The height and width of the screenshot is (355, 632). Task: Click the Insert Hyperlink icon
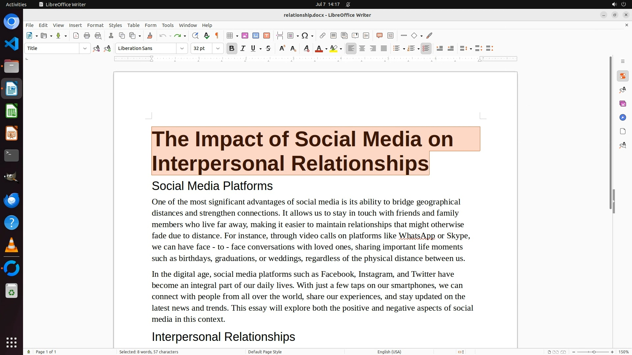tap(323, 36)
